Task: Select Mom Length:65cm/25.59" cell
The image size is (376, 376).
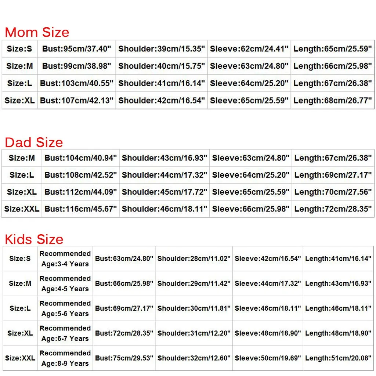Action: (333, 49)
